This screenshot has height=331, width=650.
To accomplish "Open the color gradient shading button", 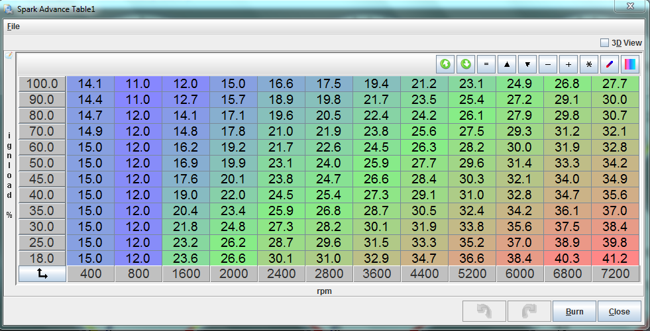I will [630, 64].
